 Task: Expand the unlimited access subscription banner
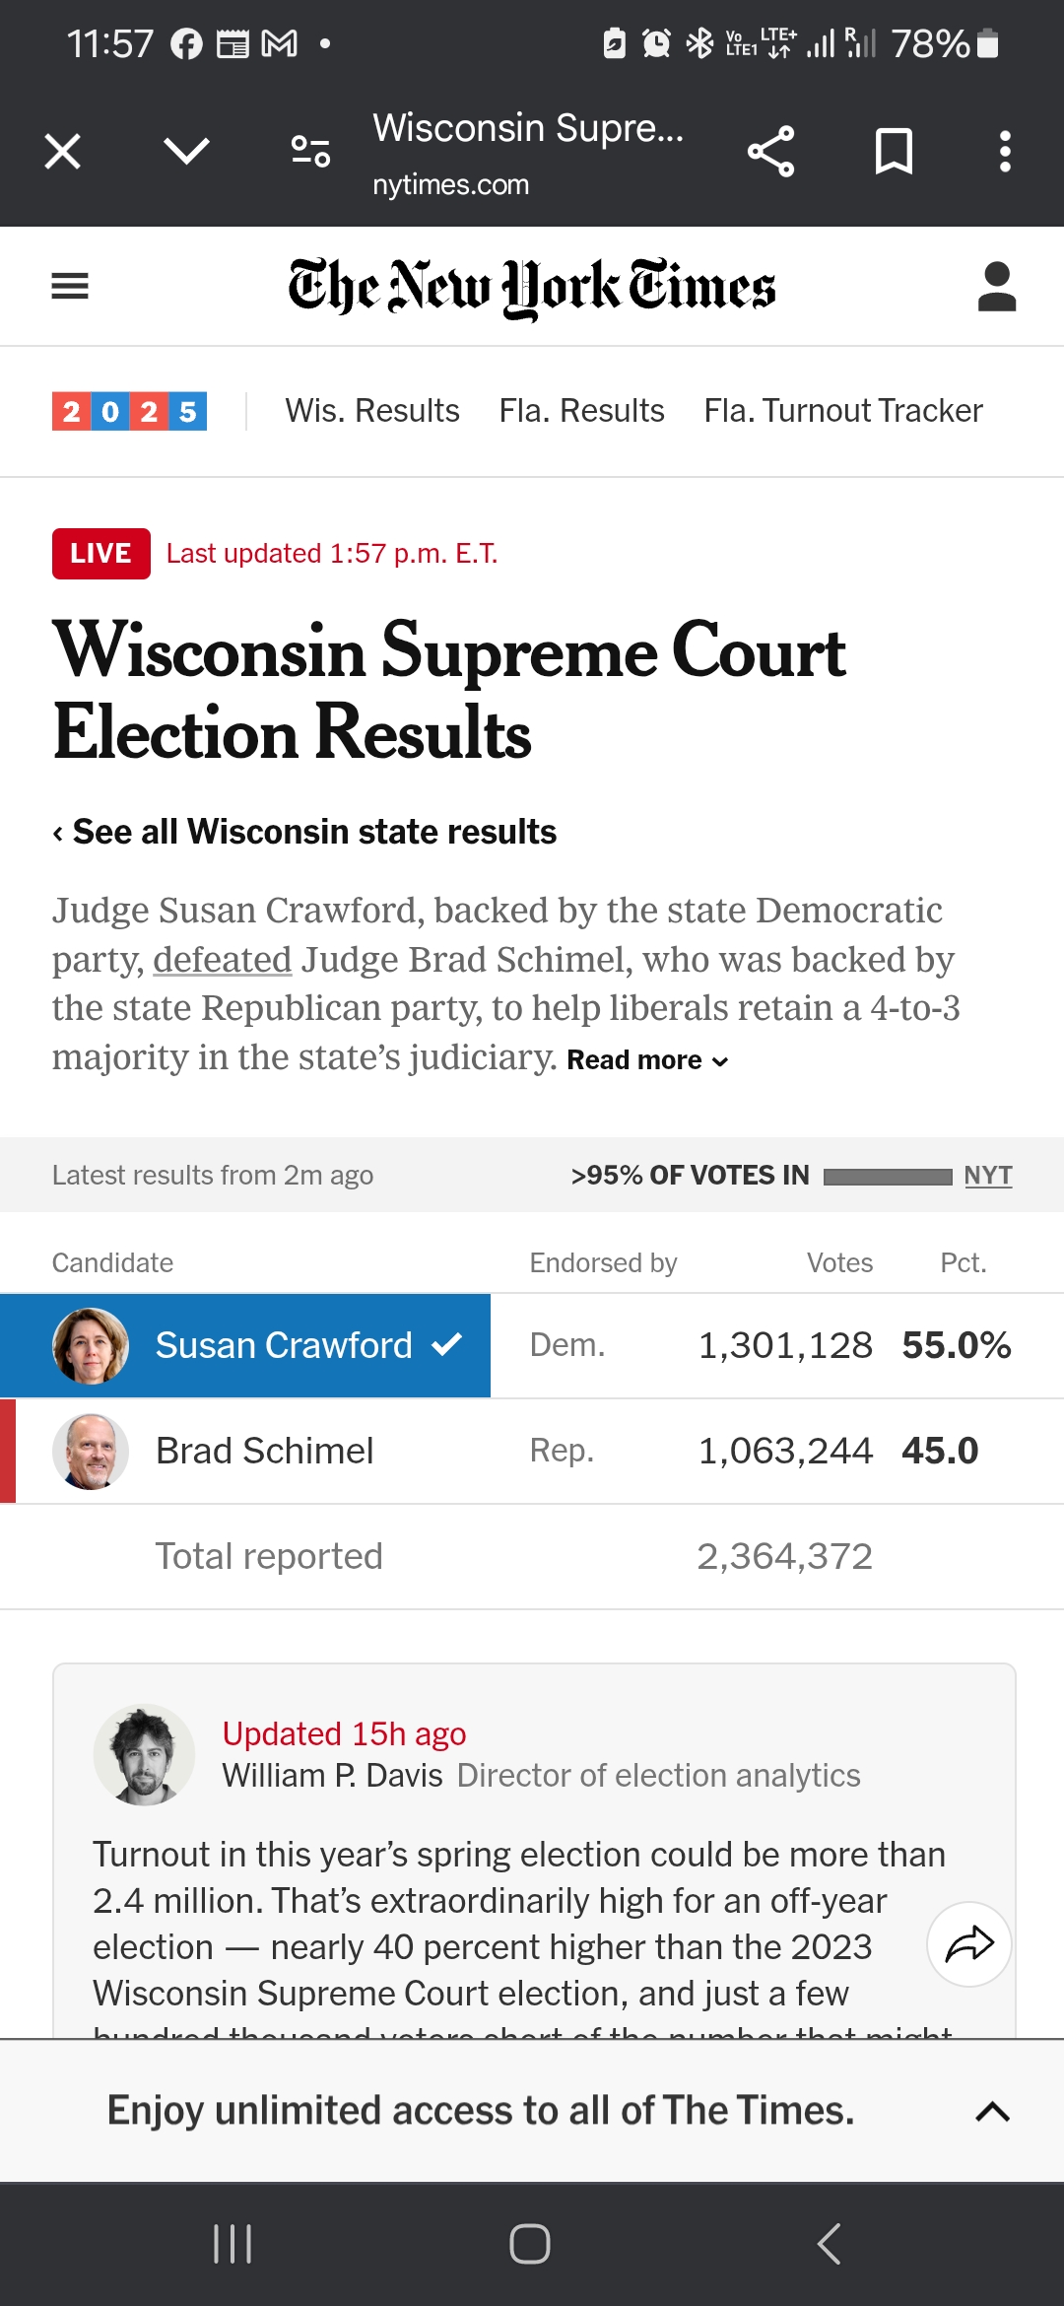tap(993, 2111)
